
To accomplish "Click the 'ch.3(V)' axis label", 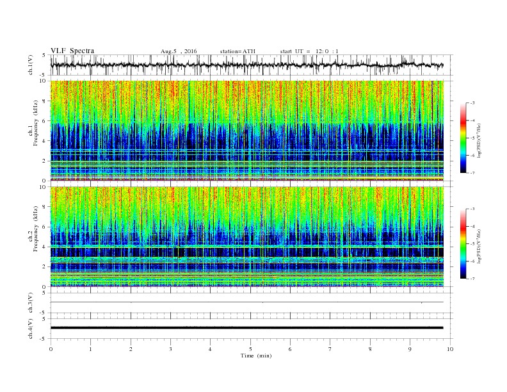I will coord(31,303).
